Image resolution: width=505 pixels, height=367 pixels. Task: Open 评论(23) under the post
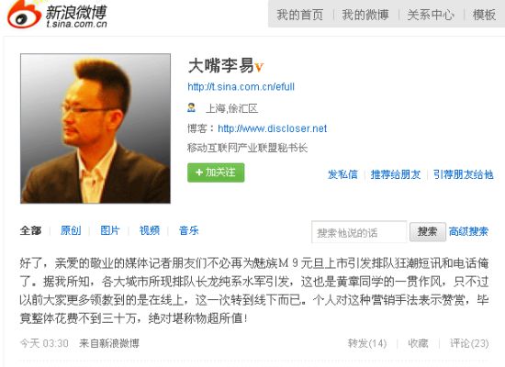point(469,343)
